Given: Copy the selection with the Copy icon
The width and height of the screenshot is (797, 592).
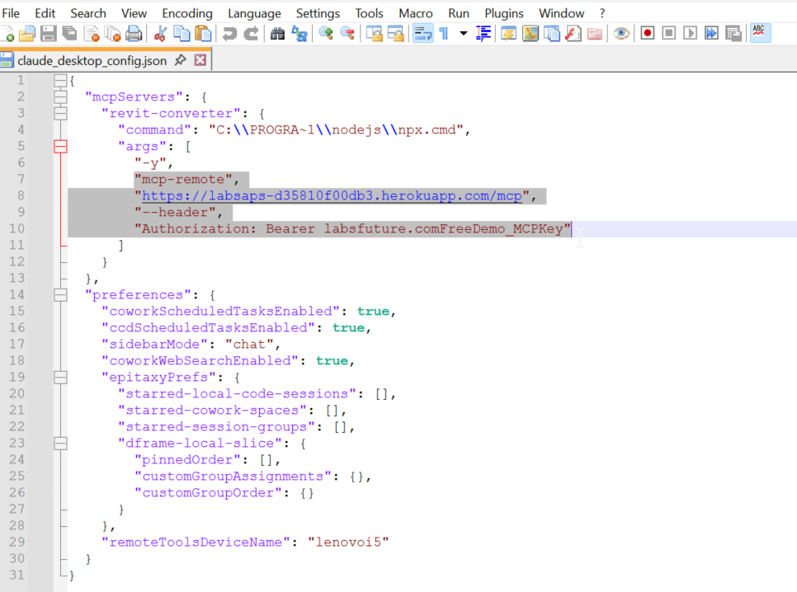Looking at the screenshot, I should pyautogui.click(x=182, y=34).
